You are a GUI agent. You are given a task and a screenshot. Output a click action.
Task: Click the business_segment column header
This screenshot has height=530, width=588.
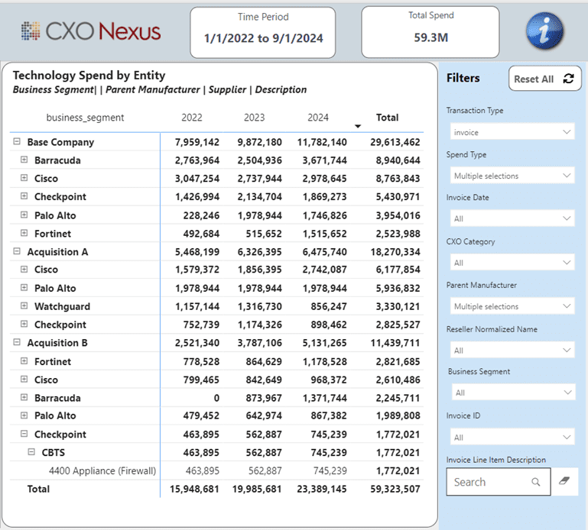[x=85, y=118]
